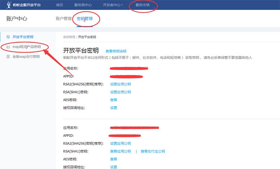Screen dimensions: 280x169
Task: Click the first app's 应用名称 label
Action: point(71,68)
